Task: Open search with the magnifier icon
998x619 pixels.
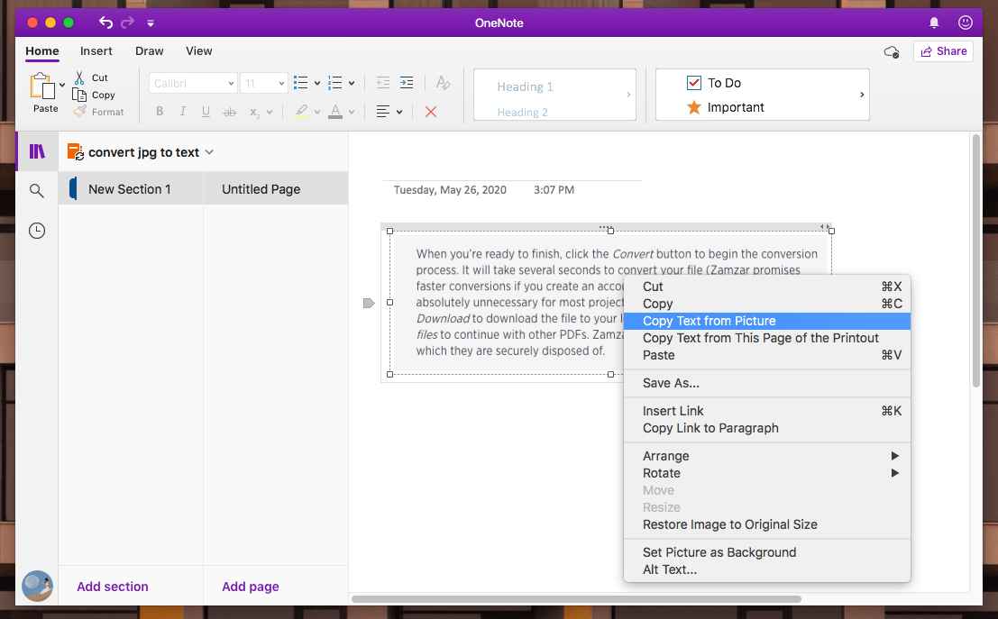Action: click(37, 190)
